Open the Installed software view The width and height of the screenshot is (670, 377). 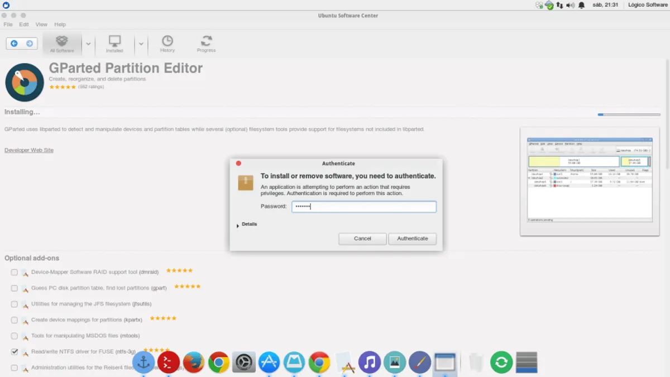coord(114,44)
